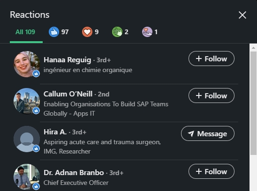Follow Dr. Adnan Branbo
257x191 pixels.
pos(211,171)
